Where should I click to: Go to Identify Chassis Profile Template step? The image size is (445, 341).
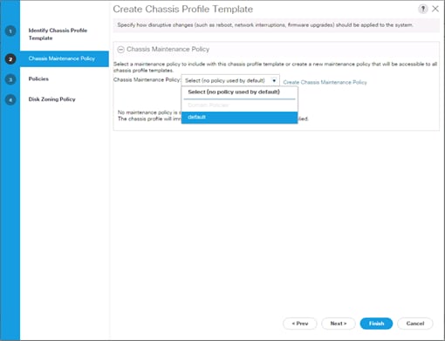click(58, 34)
